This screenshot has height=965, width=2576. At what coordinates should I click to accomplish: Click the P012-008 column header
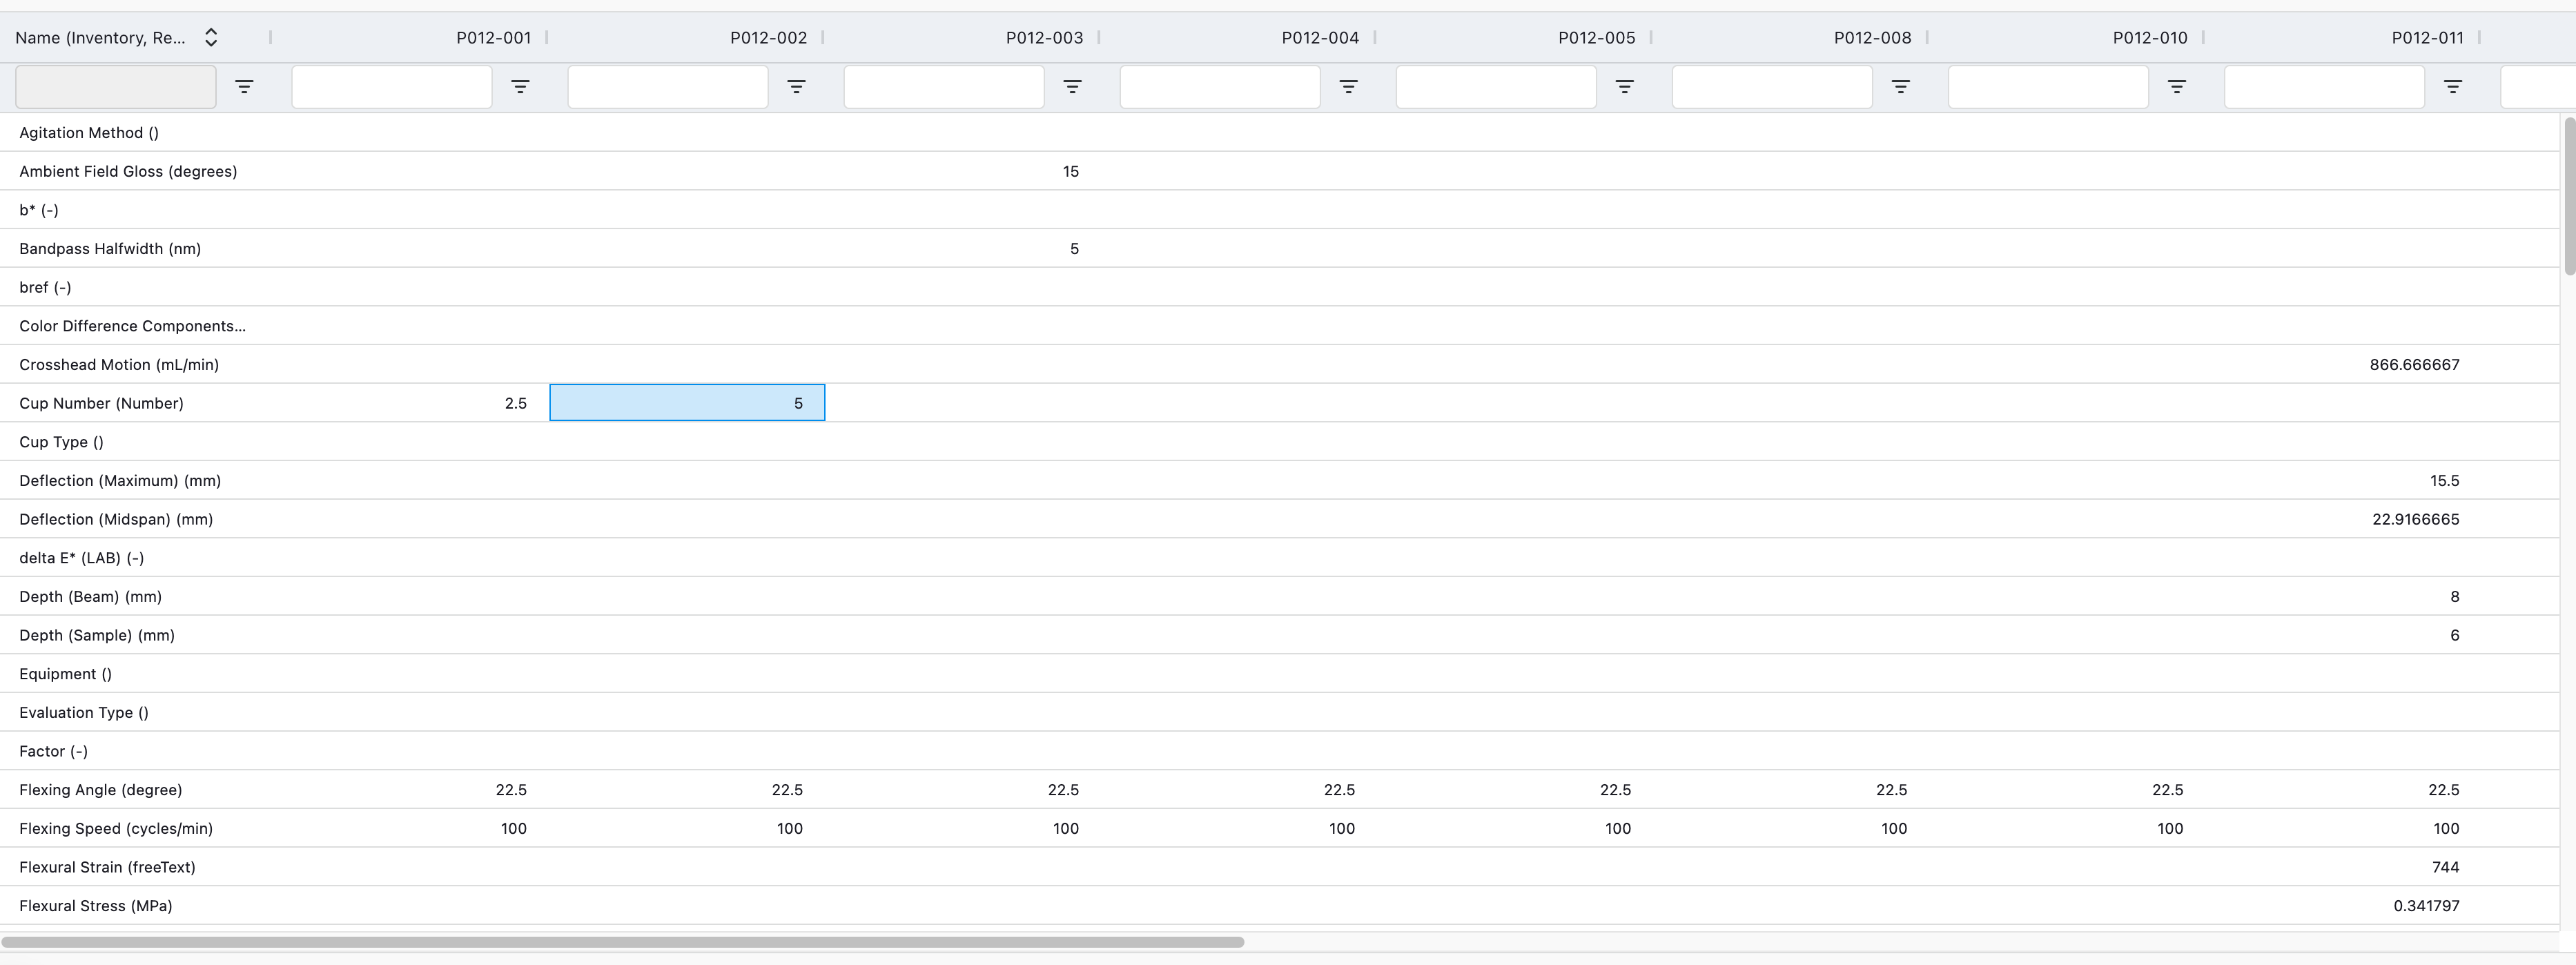(x=1872, y=38)
